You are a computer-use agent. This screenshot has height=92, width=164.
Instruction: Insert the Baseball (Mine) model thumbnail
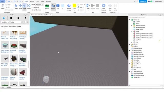14,72
